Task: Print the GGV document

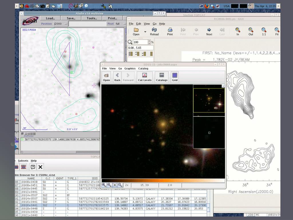Action: 170,32
